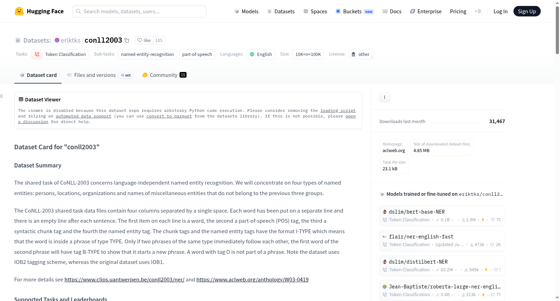Open the Enterprise navigation item
This screenshot has width=560, height=301.
426,11
